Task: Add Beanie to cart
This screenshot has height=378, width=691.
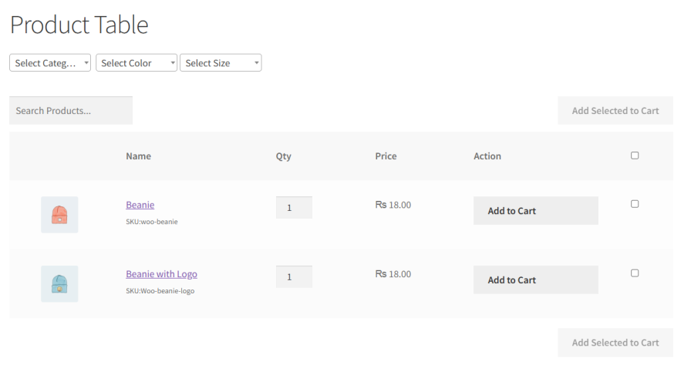Action: click(536, 211)
